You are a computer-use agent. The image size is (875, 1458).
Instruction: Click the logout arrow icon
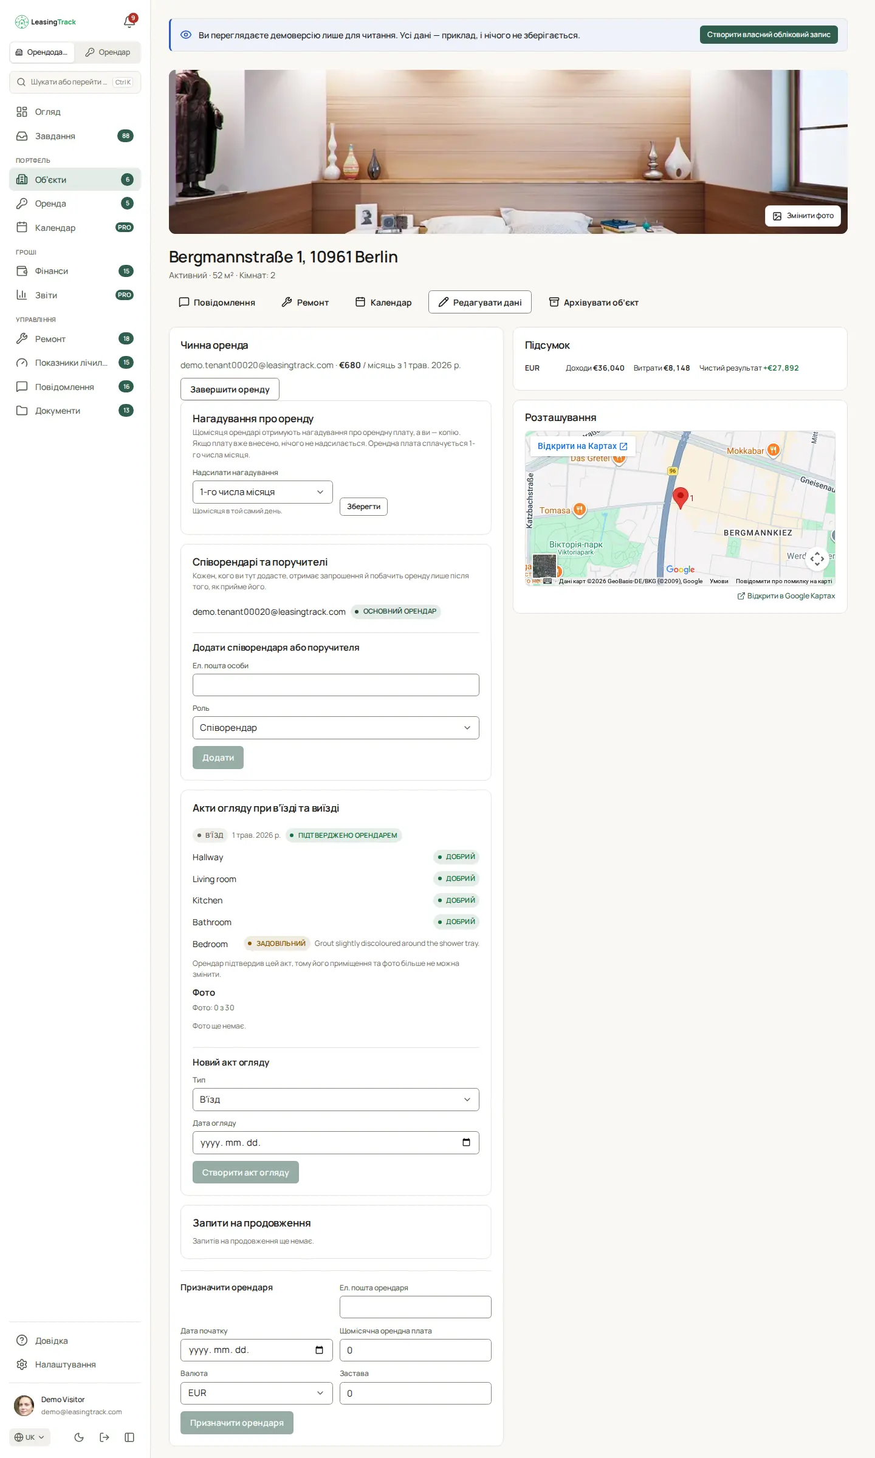coord(105,1437)
